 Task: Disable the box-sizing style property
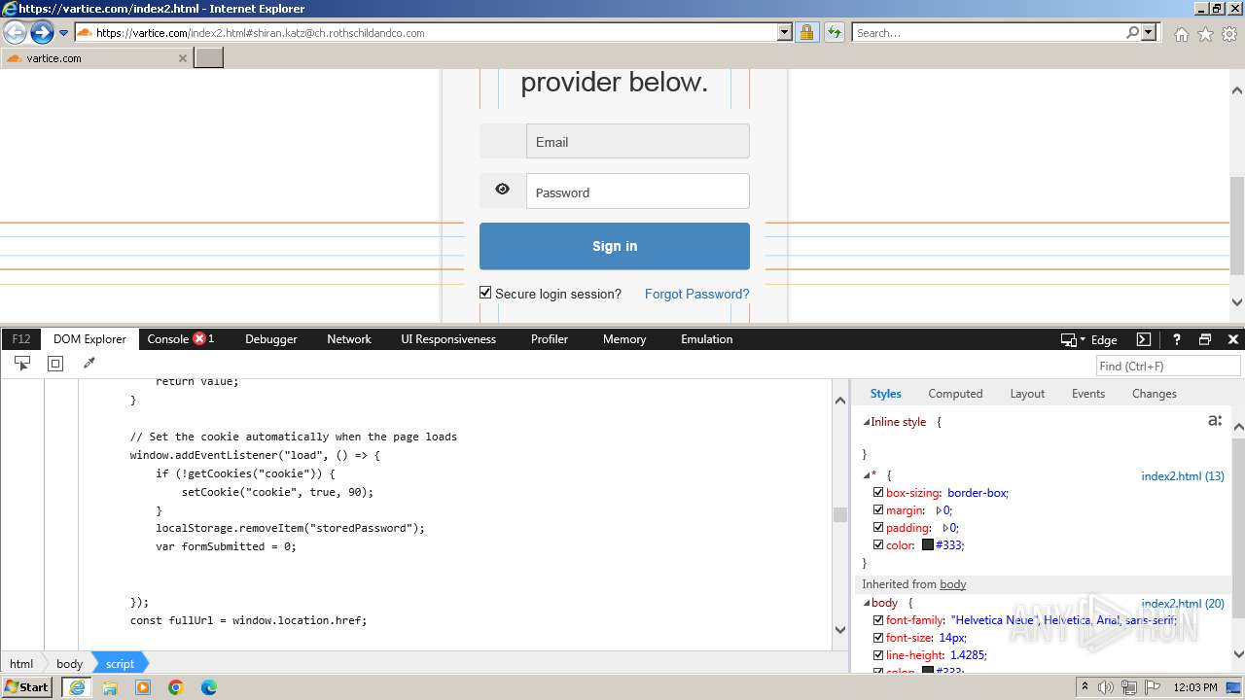[x=878, y=493]
